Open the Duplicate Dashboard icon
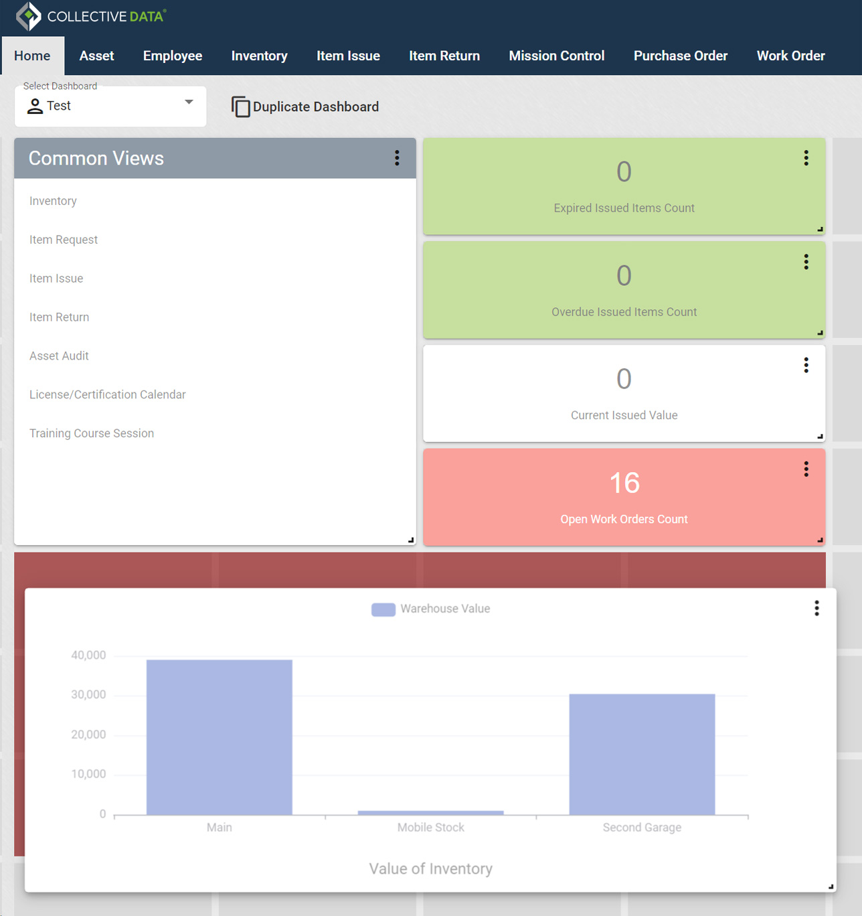The height and width of the screenshot is (916, 862). tap(240, 106)
